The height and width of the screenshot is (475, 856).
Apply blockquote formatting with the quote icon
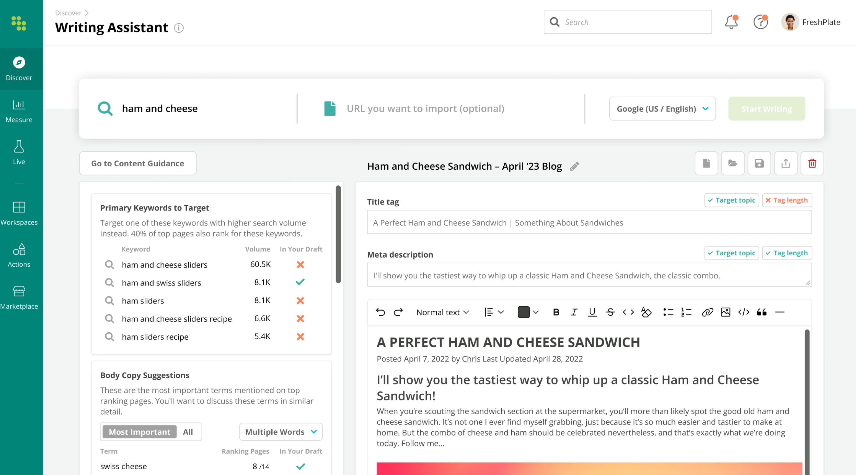coord(762,312)
